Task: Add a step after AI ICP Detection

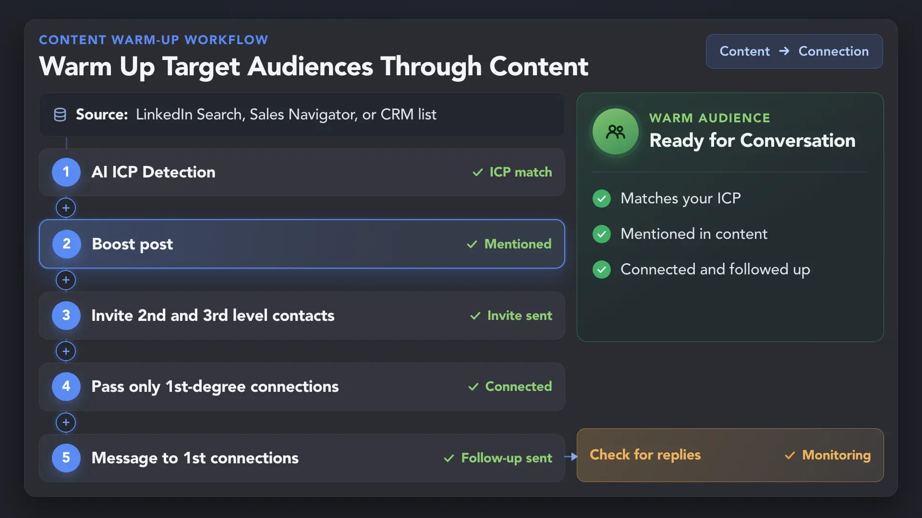Action: [x=66, y=208]
